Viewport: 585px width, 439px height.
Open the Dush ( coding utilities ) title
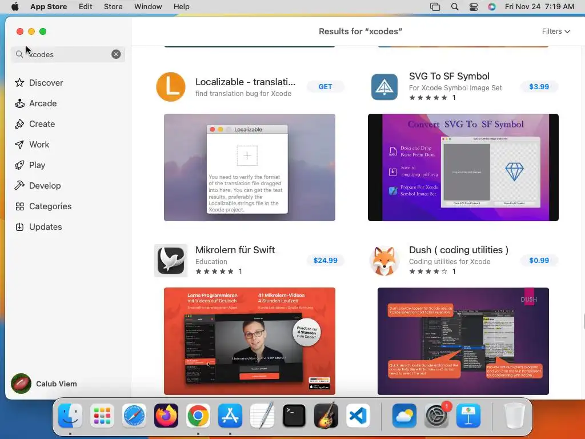[459, 250]
